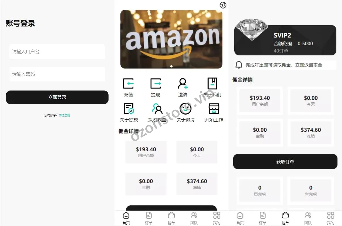The width and height of the screenshot is (342, 226).
Task: Click the 立即登录 login button
Action: point(57,97)
